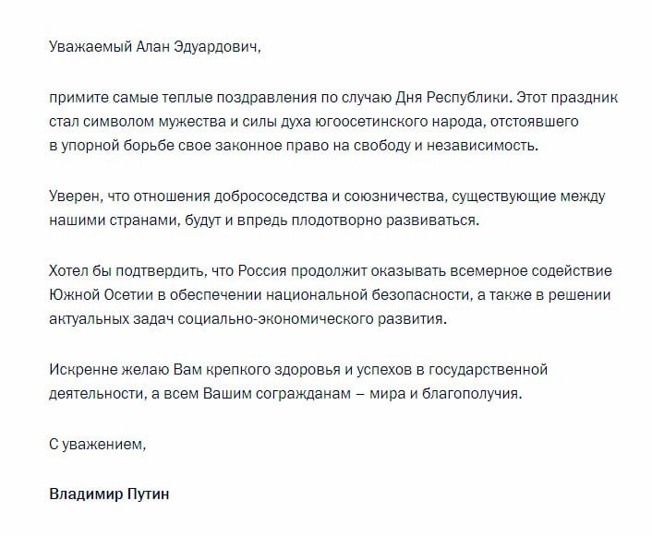Click the word 'добрососедства' in the letter
652x536 pixels.
[x=271, y=197]
